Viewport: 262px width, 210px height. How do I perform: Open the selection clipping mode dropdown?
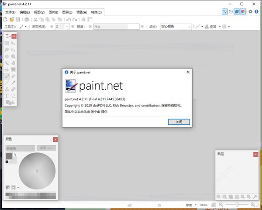(x=226, y=27)
